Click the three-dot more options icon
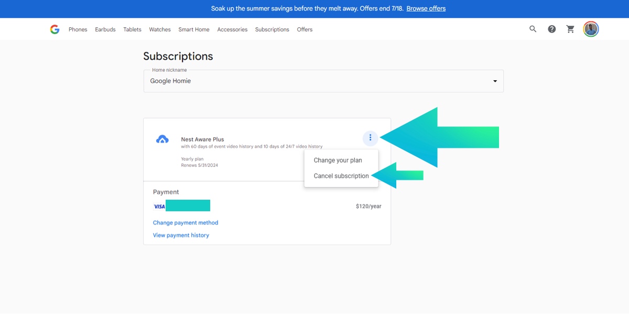This screenshot has height=314, width=629. (x=370, y=138)
